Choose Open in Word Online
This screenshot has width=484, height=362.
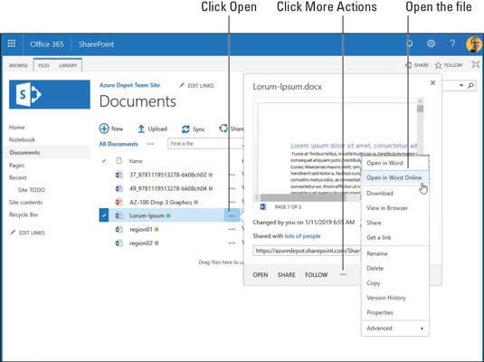coord(395,177)
